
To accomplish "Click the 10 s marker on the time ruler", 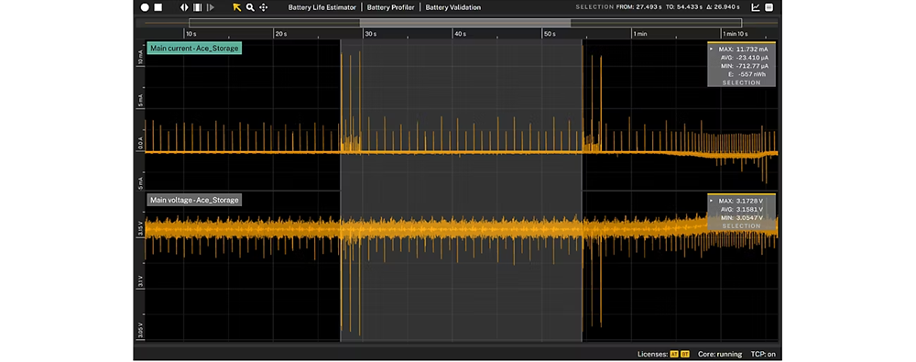I will [x=191, y=34].
